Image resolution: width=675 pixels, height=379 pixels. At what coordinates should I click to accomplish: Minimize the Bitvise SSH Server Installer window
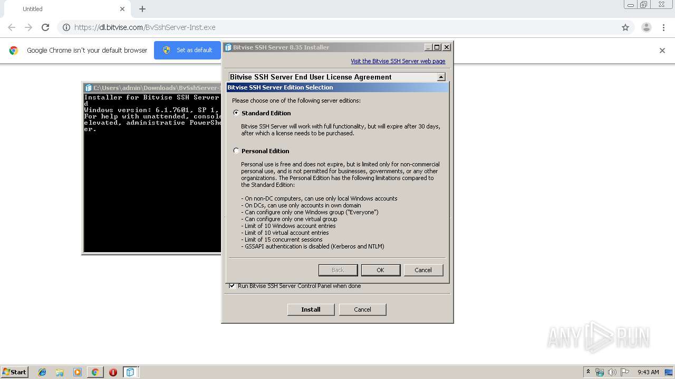click(428, 47)
